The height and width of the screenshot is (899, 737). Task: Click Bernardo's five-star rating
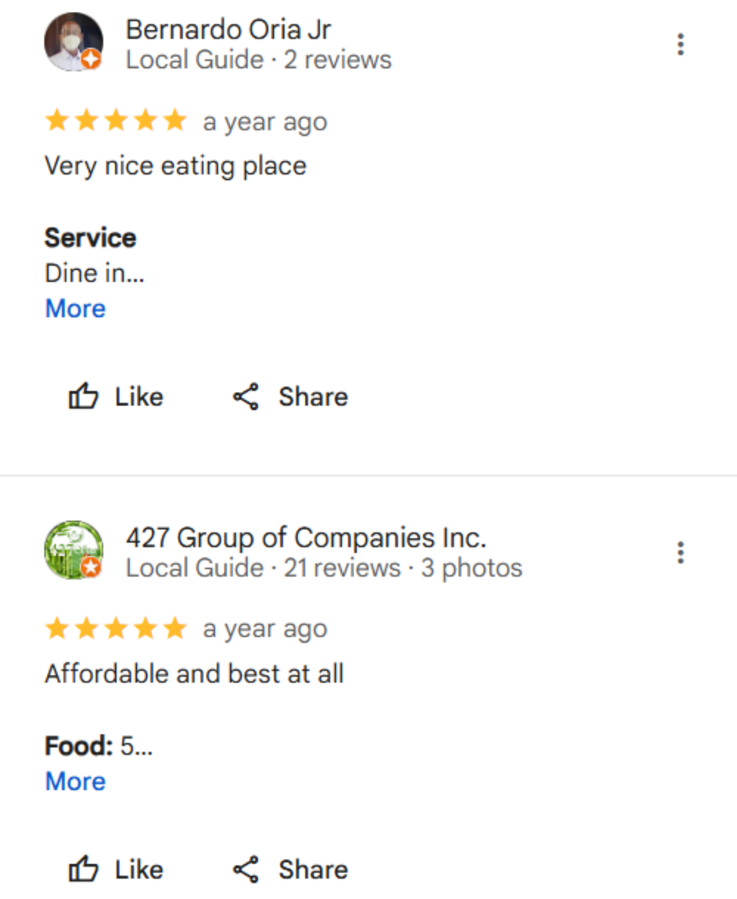coord(116,121)
